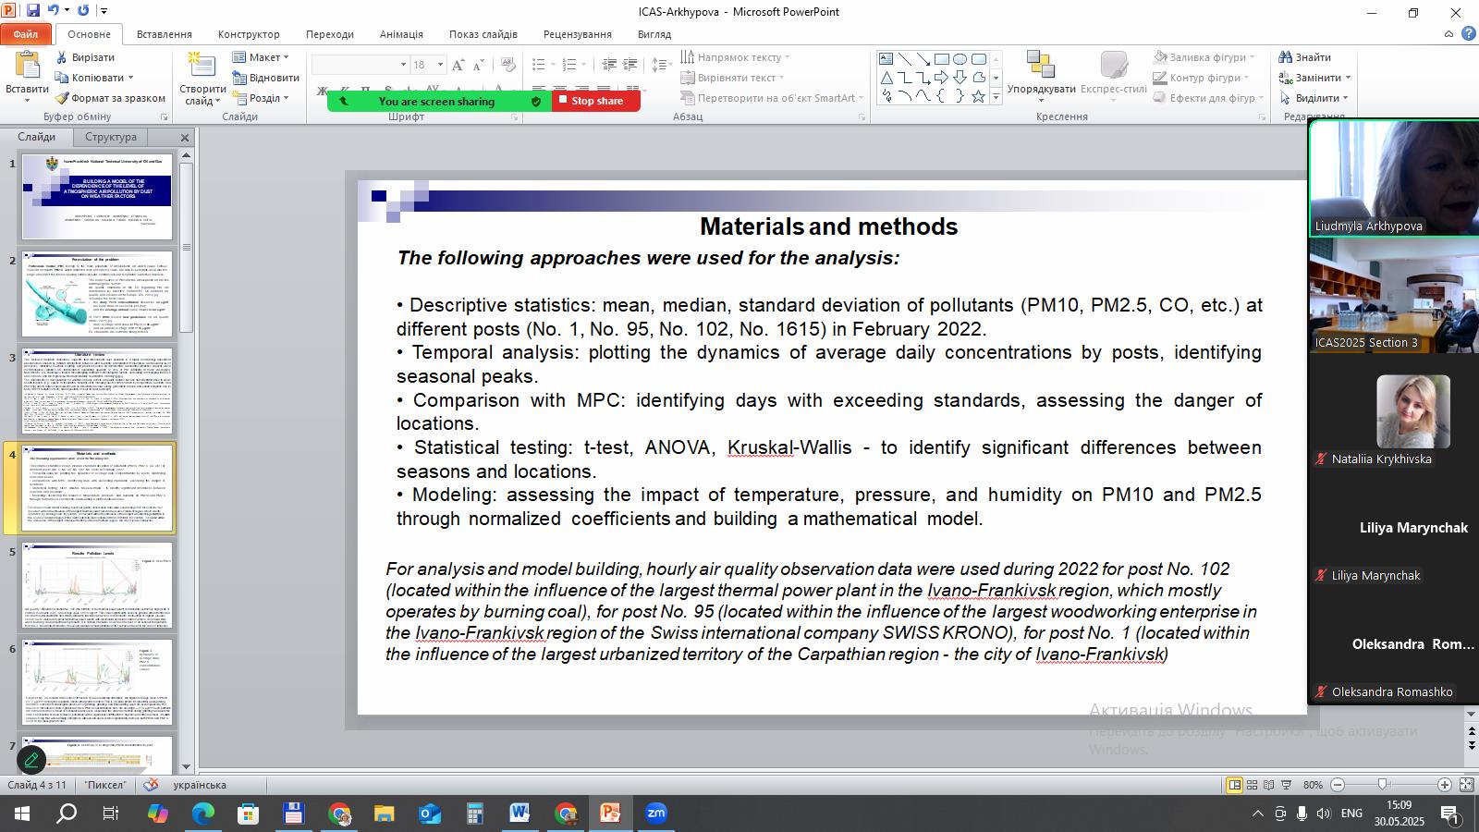Click the Help question mark icon

[x=1469, y=34]
